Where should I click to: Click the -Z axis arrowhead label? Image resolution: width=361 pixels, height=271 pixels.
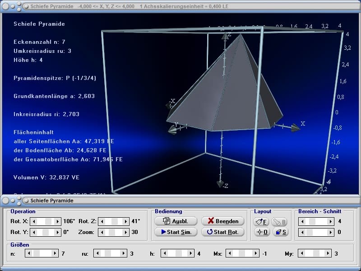(225, 186)
